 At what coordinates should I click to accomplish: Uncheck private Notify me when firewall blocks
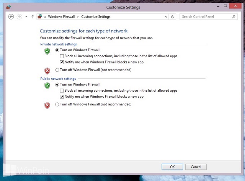(62, 62)
